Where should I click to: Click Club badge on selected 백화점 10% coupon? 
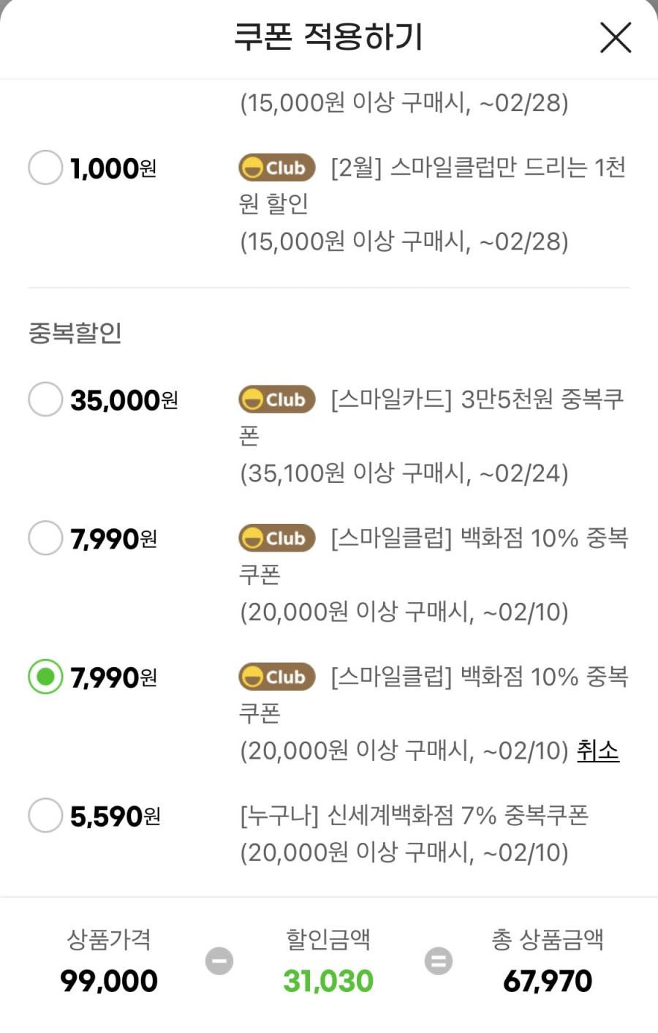(x=277, y=677)
